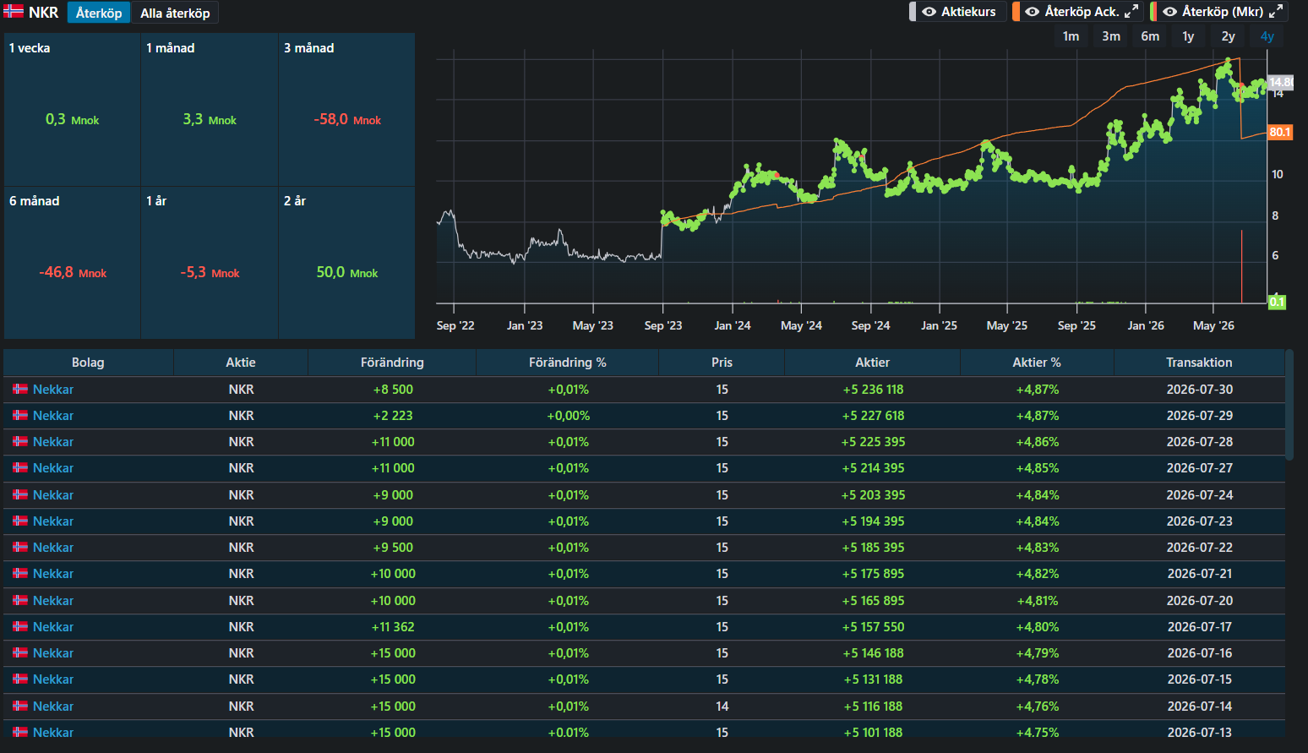Click flag icon in the 2026-07-29 row
The image size is (1308, 753).
click(x=20, y=416)
